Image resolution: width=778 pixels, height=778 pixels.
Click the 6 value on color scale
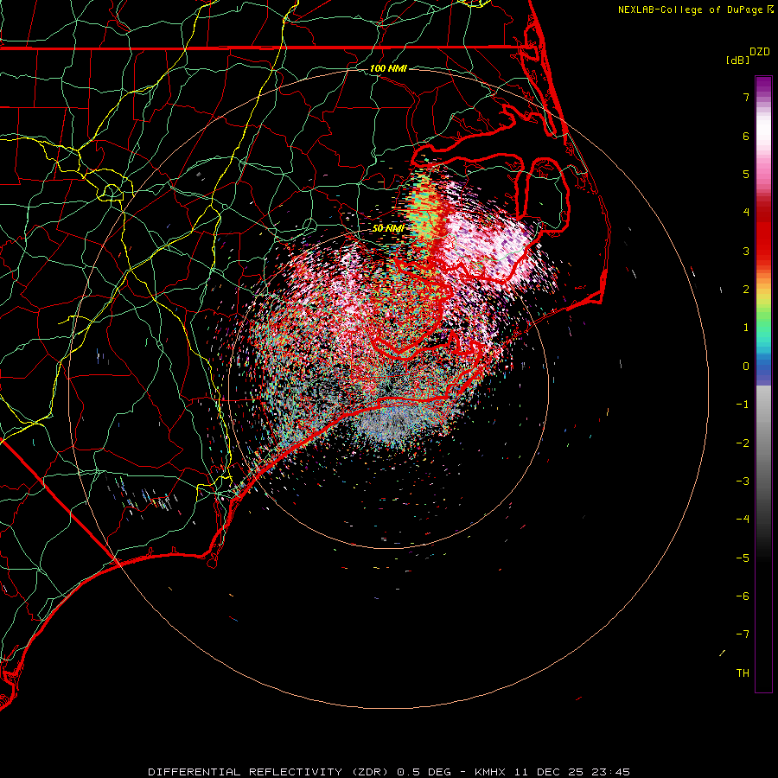point(746,136)
